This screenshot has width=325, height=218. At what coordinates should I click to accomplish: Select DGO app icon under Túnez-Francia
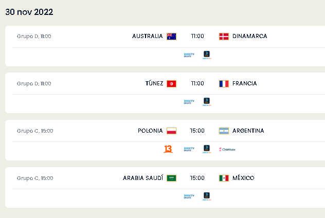[207, 102]
